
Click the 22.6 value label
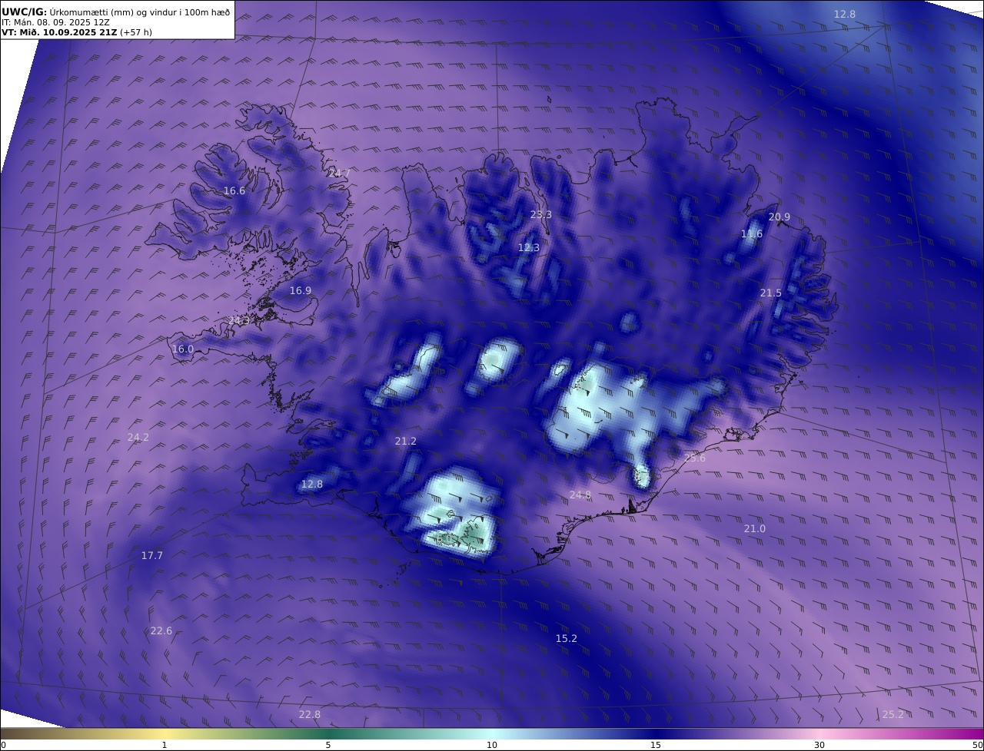coord(161,631)
